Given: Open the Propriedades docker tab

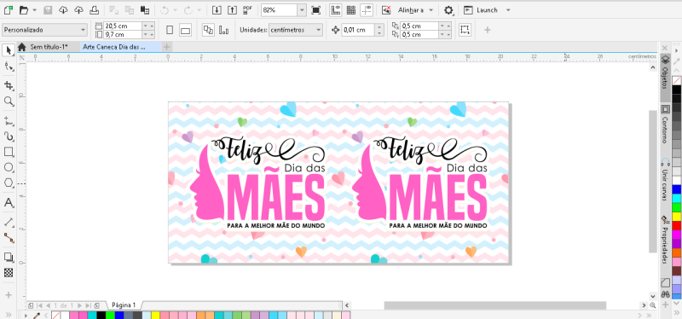Looking at the screenshot, I should click(x=665, y=240).
